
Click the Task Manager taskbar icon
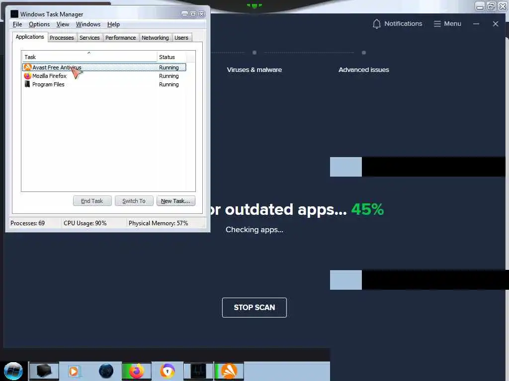pyautogui.click(x=198, y=371)
